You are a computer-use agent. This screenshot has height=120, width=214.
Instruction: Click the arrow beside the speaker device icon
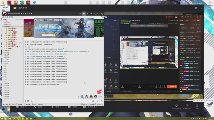pos(141,86)
